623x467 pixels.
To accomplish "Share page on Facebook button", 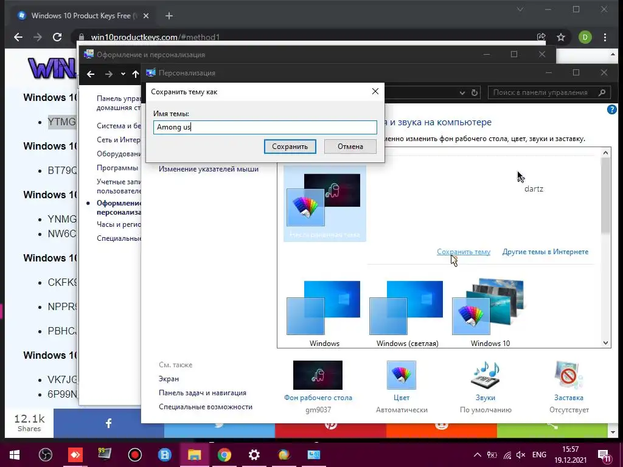I will coord(108,423).
